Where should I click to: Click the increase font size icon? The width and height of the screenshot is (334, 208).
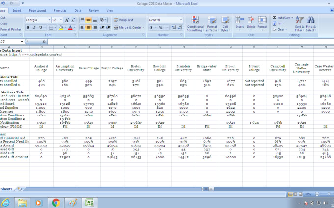tap(67, 20)
